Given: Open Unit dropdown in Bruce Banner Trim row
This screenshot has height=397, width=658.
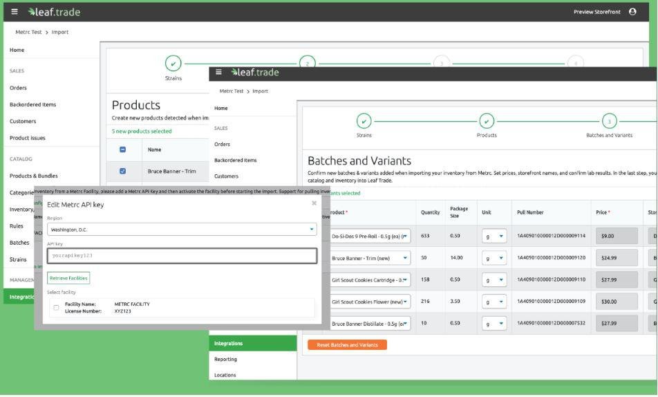Looking at the screenshot, I should (494, 258).
